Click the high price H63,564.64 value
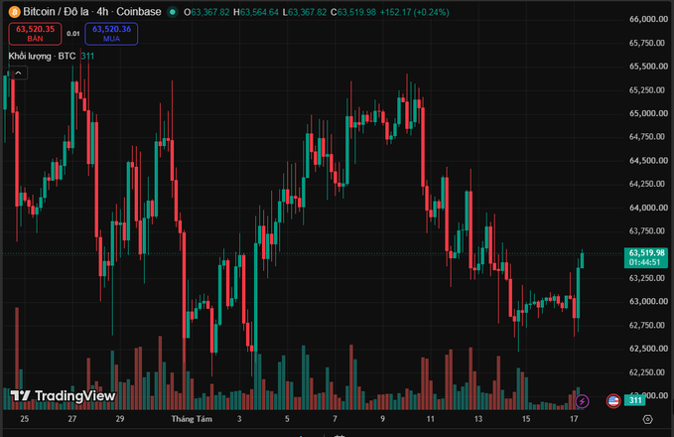This screenshot has height=437, width=674. click(256, 12)
